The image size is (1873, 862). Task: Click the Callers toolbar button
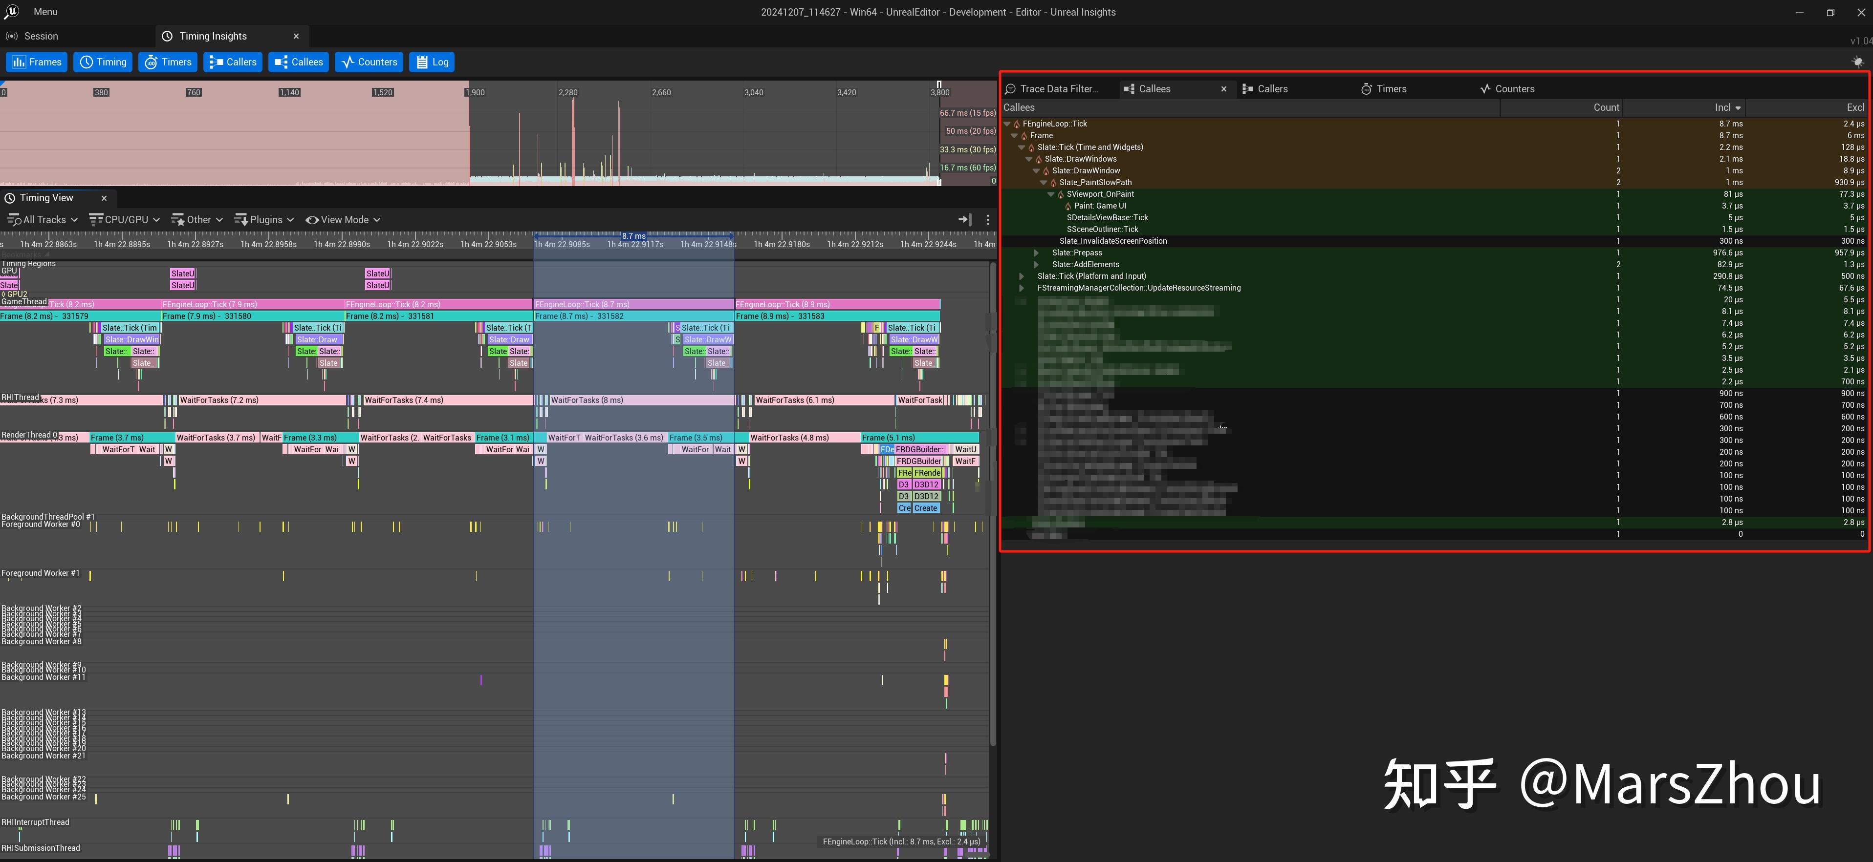point(233,62)
